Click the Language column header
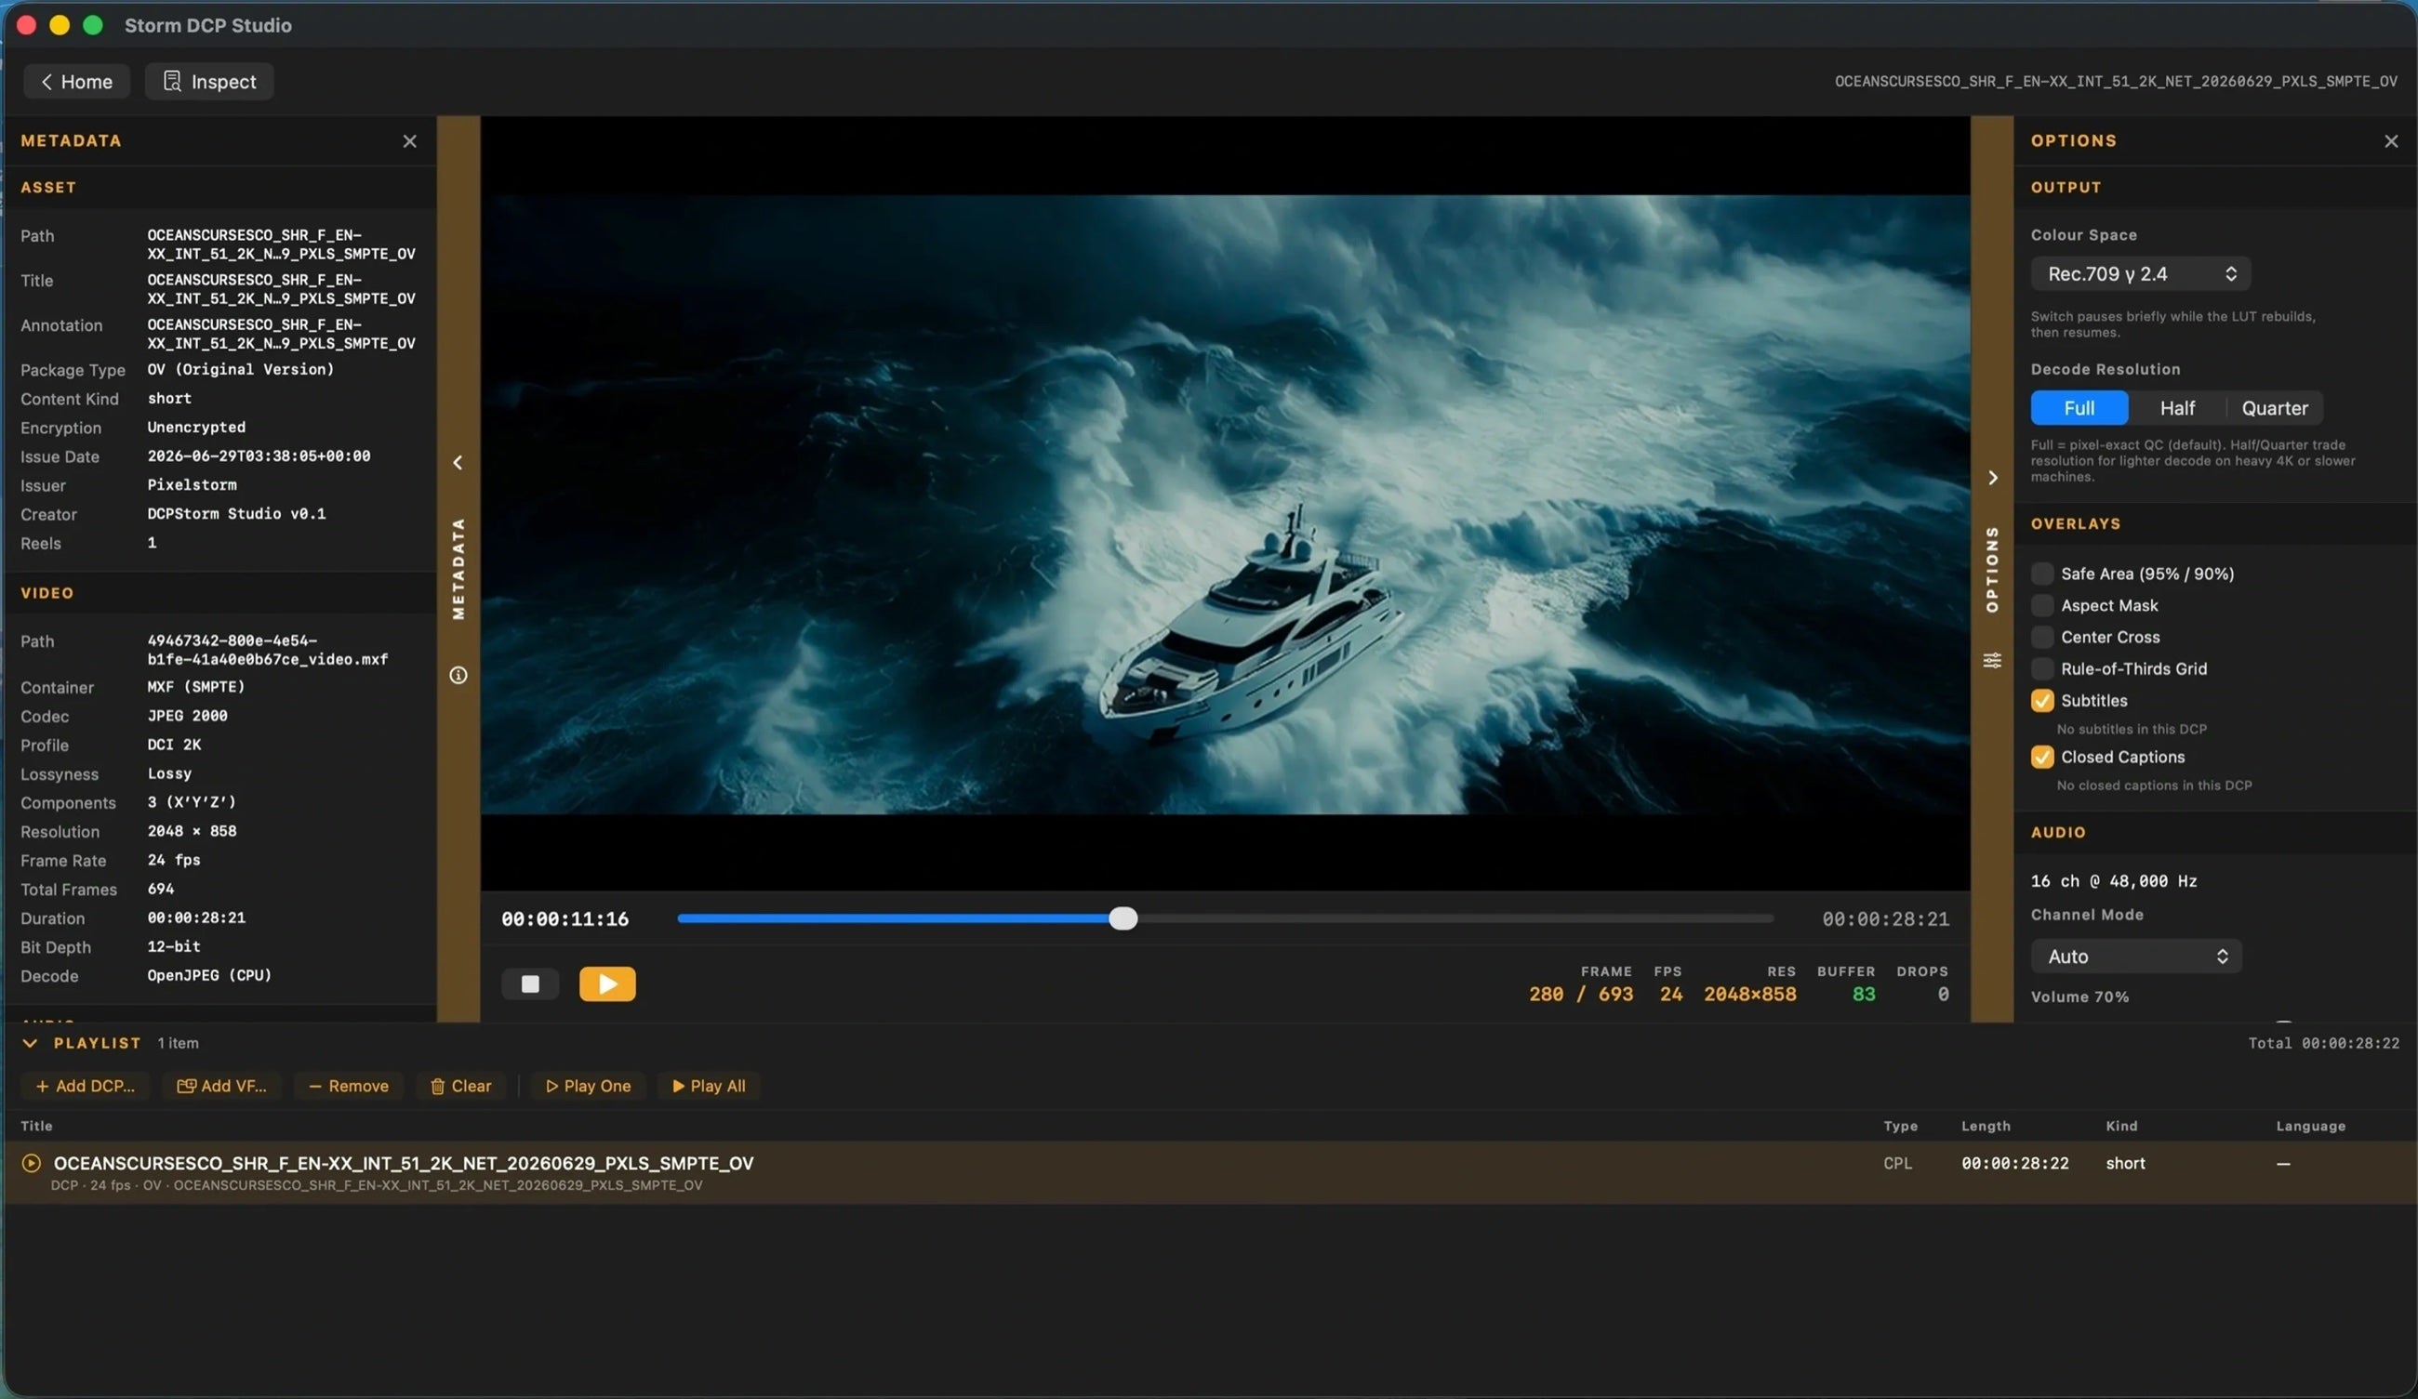The image size is (2418, 1399). (2310, 1127)
